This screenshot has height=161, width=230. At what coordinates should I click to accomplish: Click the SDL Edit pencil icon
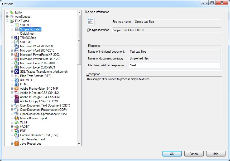point(17,42)
